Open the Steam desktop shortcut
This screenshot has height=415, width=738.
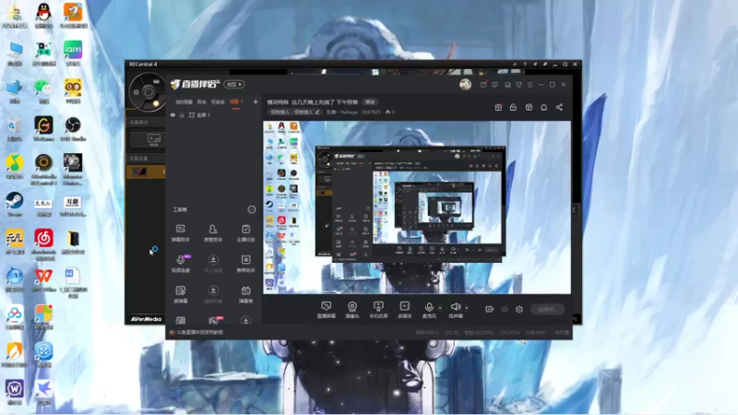15,204
